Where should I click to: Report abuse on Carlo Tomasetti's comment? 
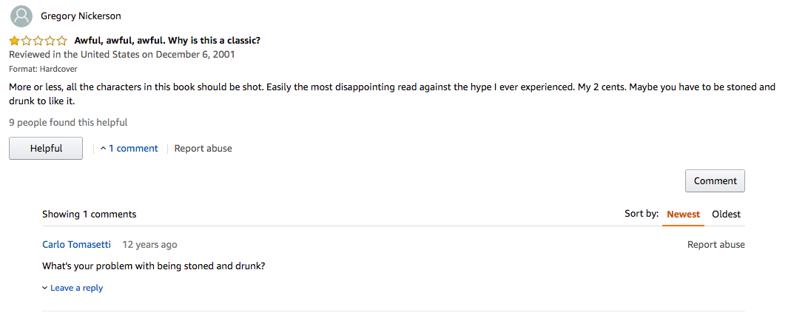pyautogui.click(x=716, y=245)
